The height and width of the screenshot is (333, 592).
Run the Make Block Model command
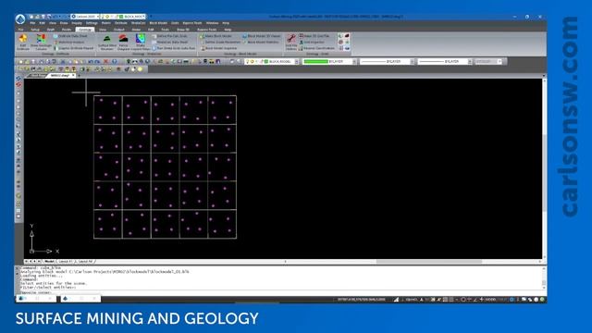pyautogui.click(x=216, y=36)
